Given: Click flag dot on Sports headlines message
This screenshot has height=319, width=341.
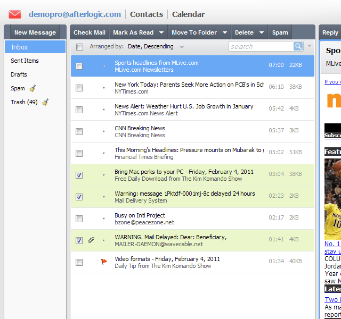Looking at the screenshot, I should (104, 66).
